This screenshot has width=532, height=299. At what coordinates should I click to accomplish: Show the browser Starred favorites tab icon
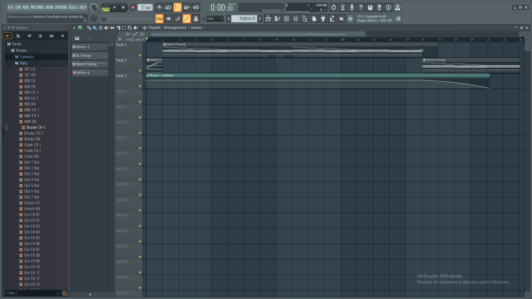[63, 36]
